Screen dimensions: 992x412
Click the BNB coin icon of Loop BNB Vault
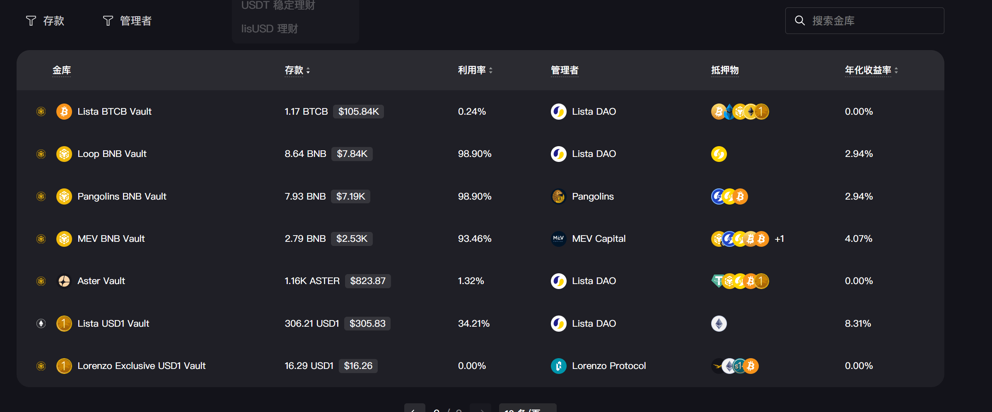[x=64, y=154]
